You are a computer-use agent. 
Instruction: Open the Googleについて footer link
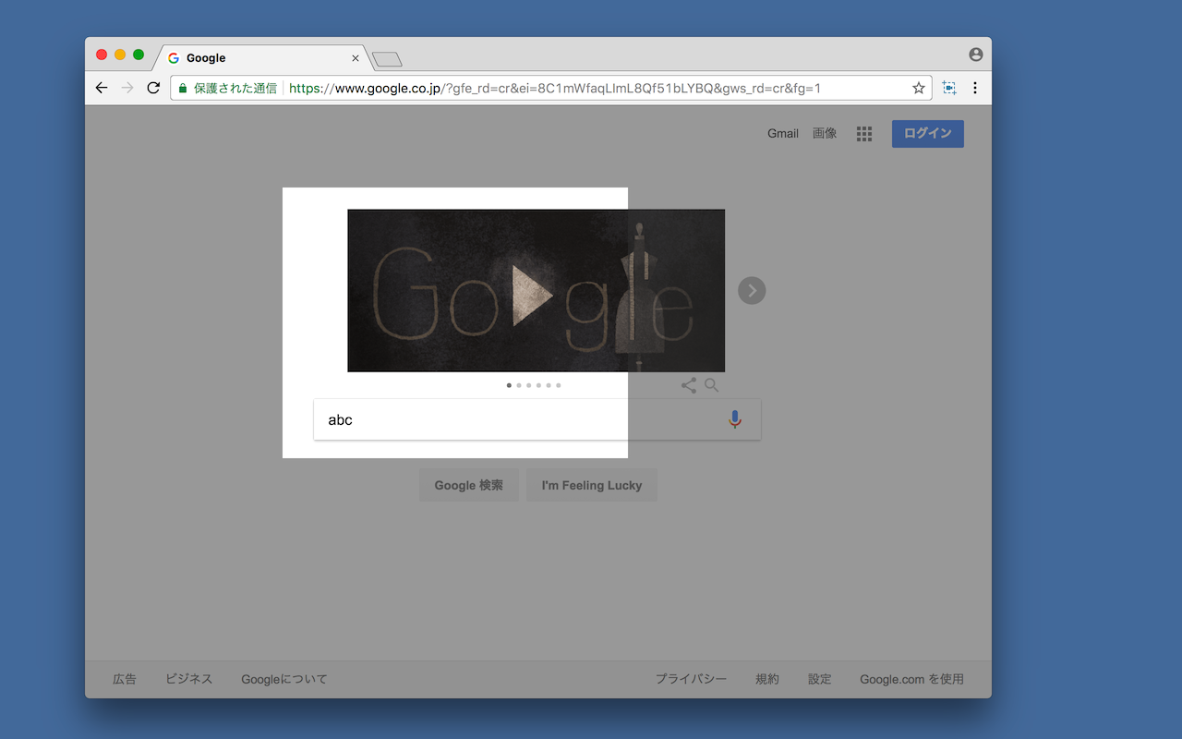click(284, 679)
